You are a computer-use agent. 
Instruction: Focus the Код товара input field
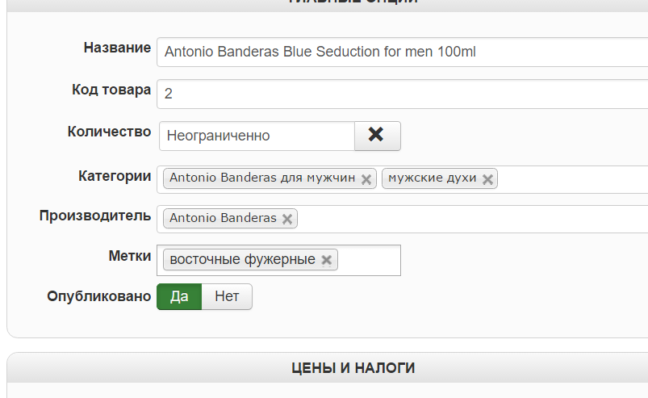[403, 94]
